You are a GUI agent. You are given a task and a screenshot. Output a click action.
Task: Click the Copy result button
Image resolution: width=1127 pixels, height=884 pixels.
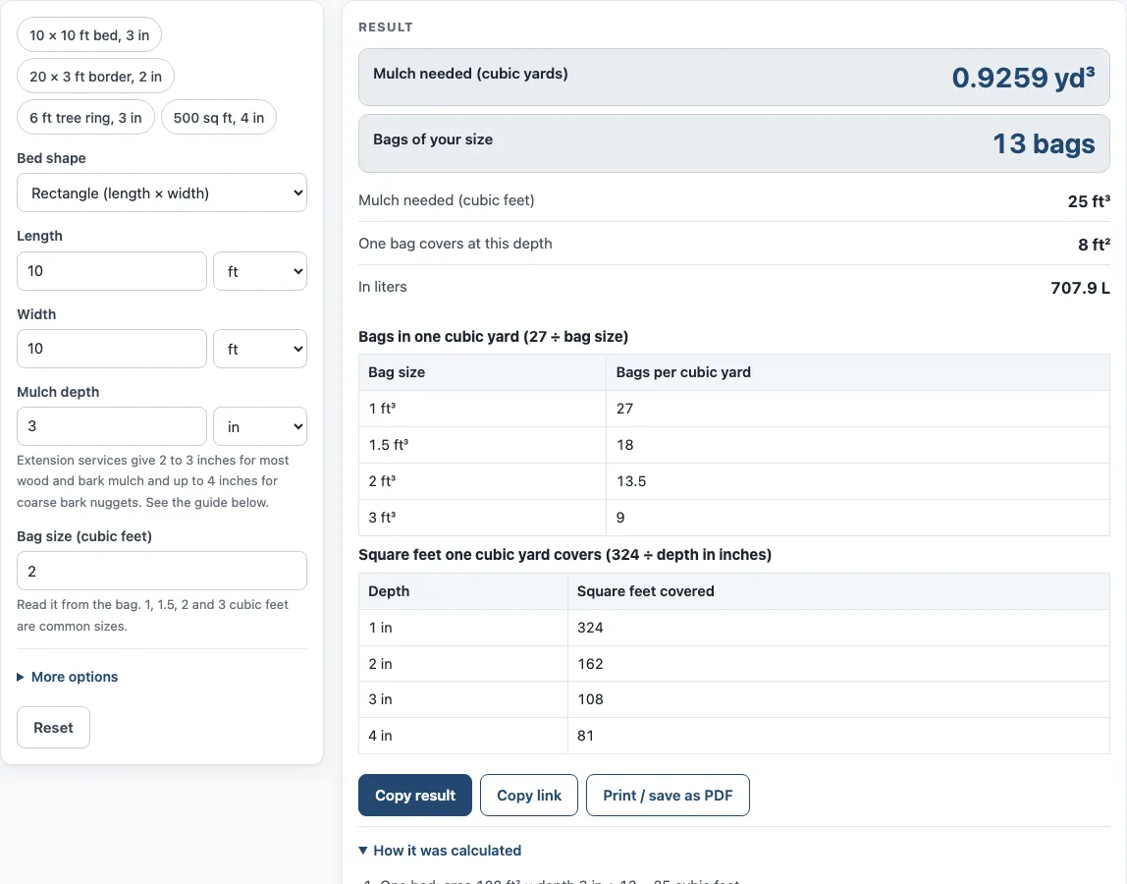click(414, 795)
